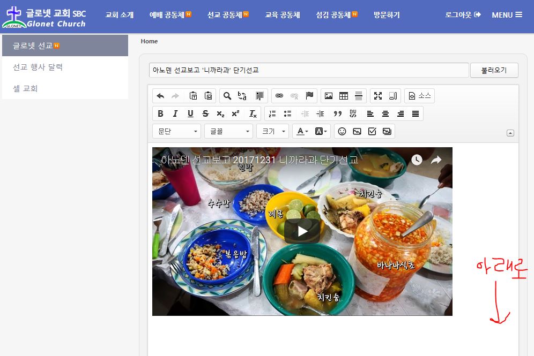Insert an anchor using the flag icon
The width and height of the screenshot is (534, 356).
(309, 96)
